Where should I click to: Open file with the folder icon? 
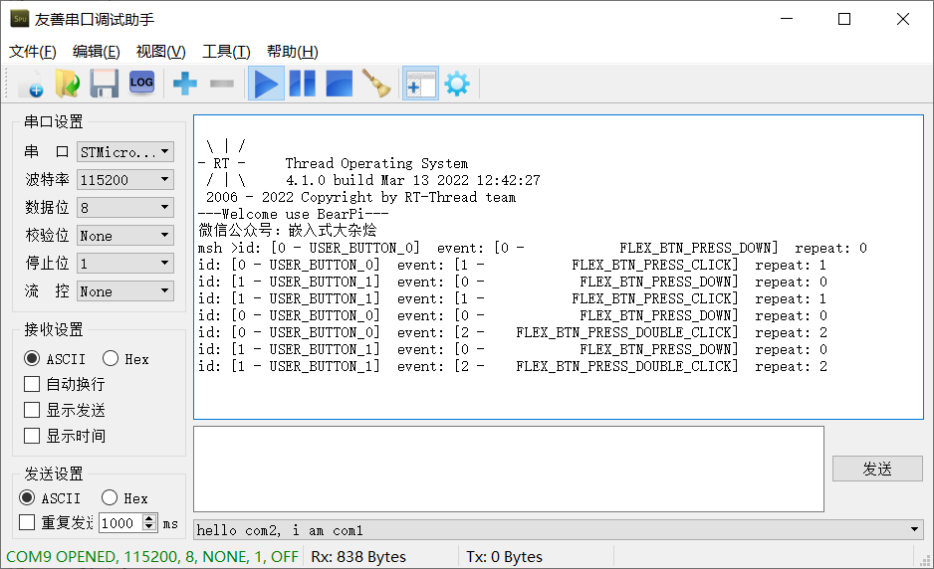pos(68,84)
